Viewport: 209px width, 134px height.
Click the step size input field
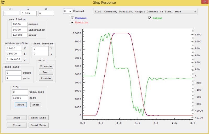tap(20, 98)
